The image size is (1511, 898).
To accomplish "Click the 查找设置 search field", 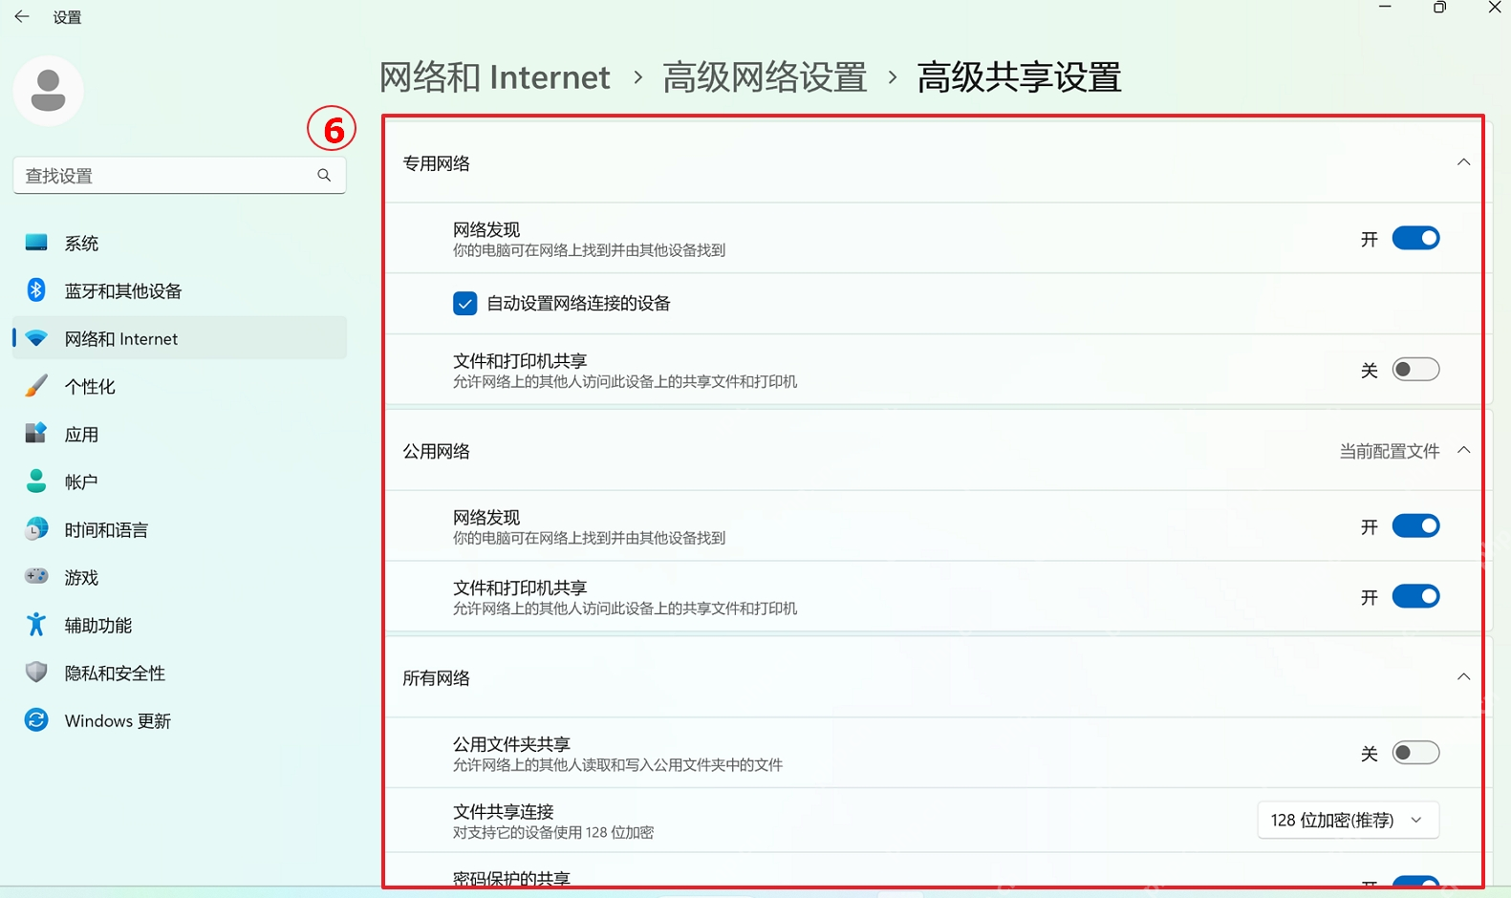I will click(180, 176).
